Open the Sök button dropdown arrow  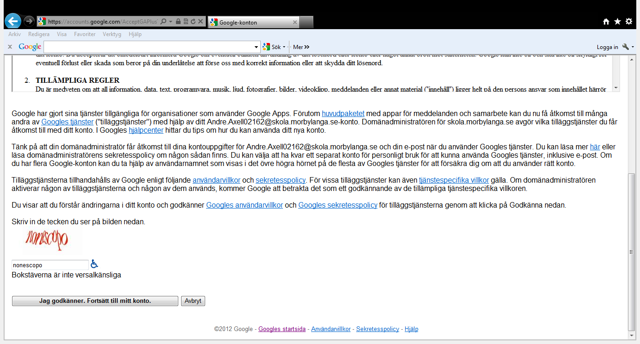click(x=284, y=47)
